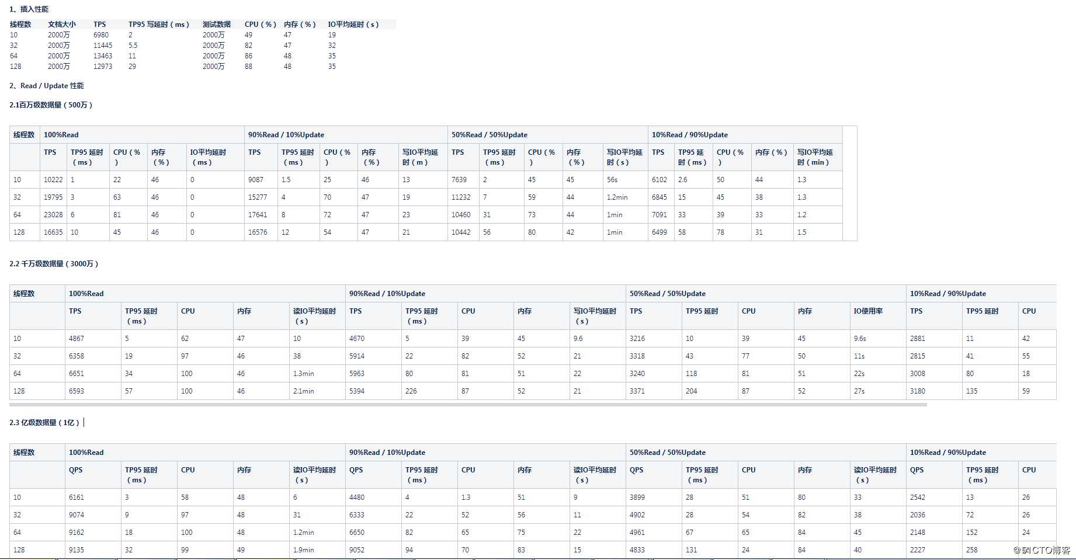
Task: Click the 2.3 亿级数据量（1亿）section title
Action: click(44, 423)
